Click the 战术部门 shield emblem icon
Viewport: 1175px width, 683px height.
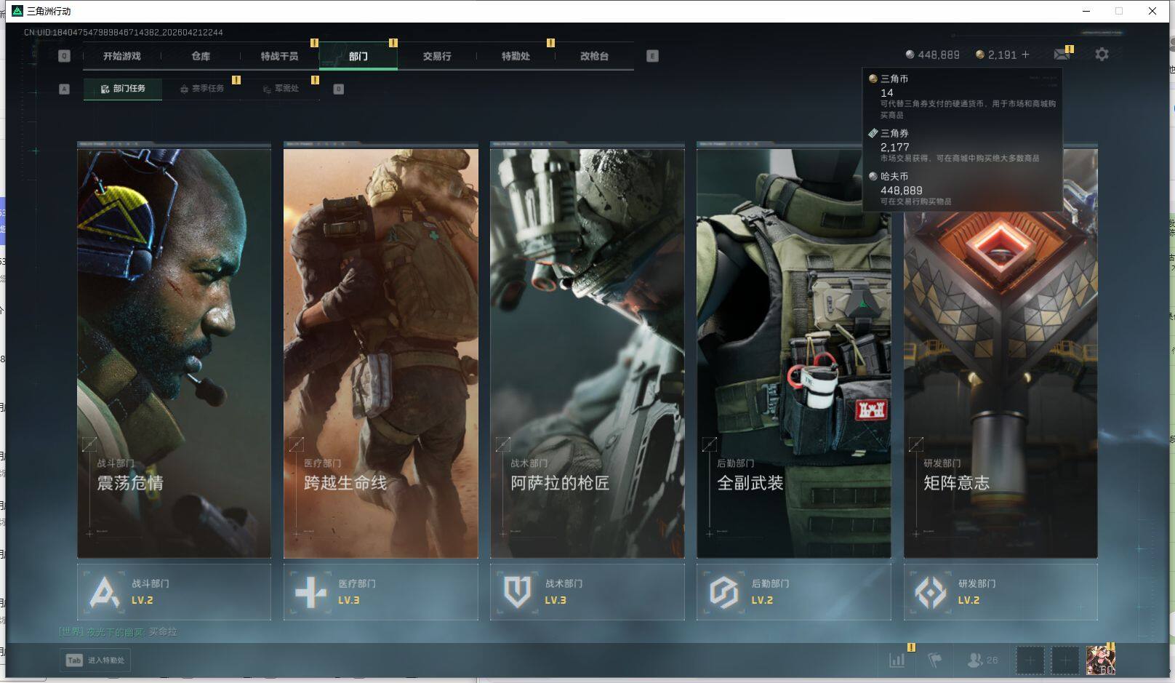(x=517, y=592)
